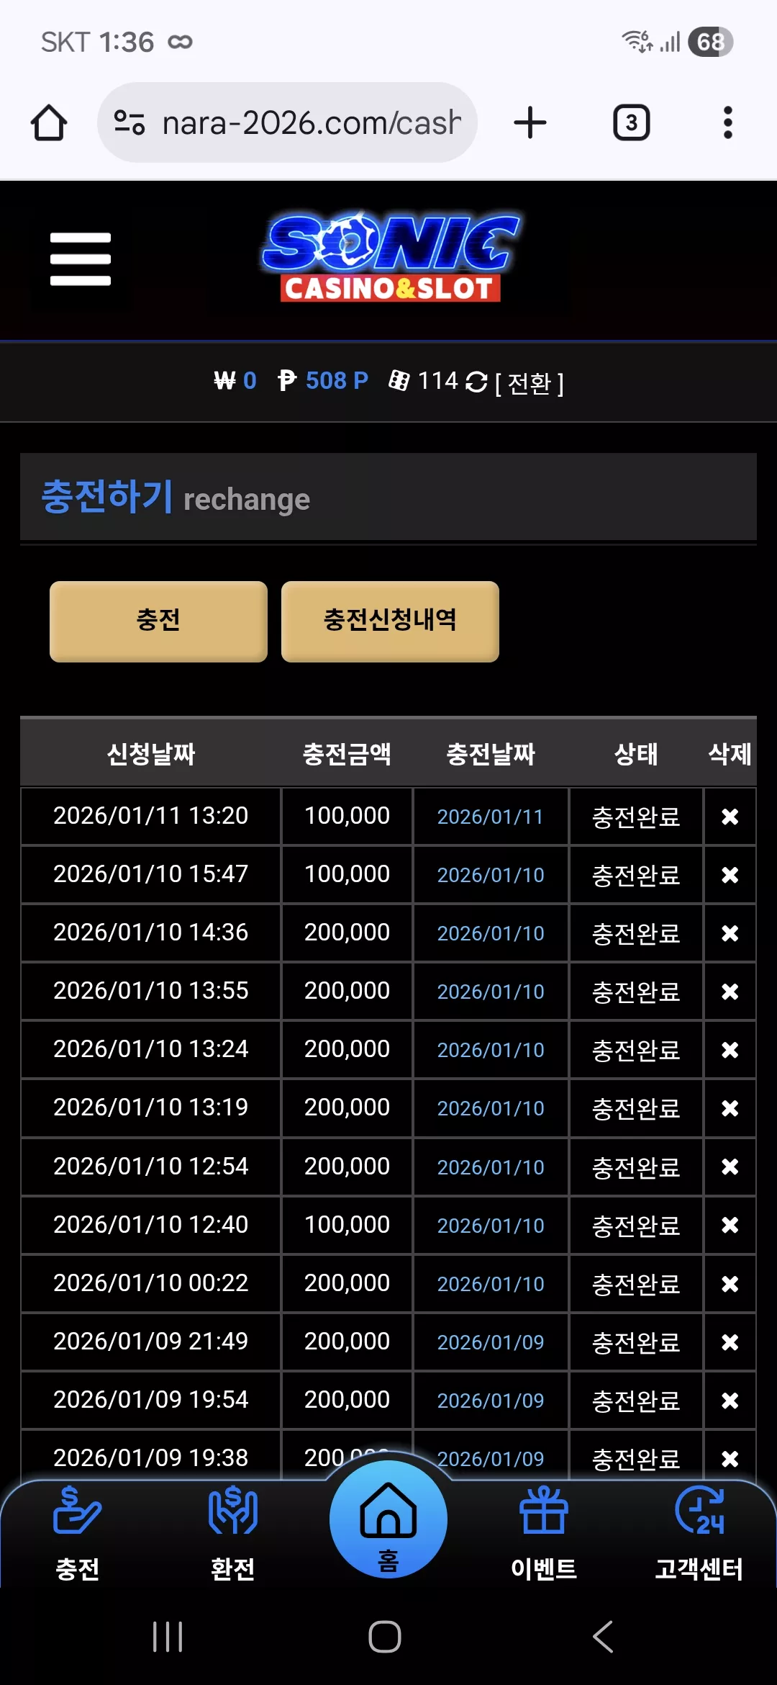Go to 홈 via center home button
The width and height of the screenshot is (777, 1685).
(388, 1519)
